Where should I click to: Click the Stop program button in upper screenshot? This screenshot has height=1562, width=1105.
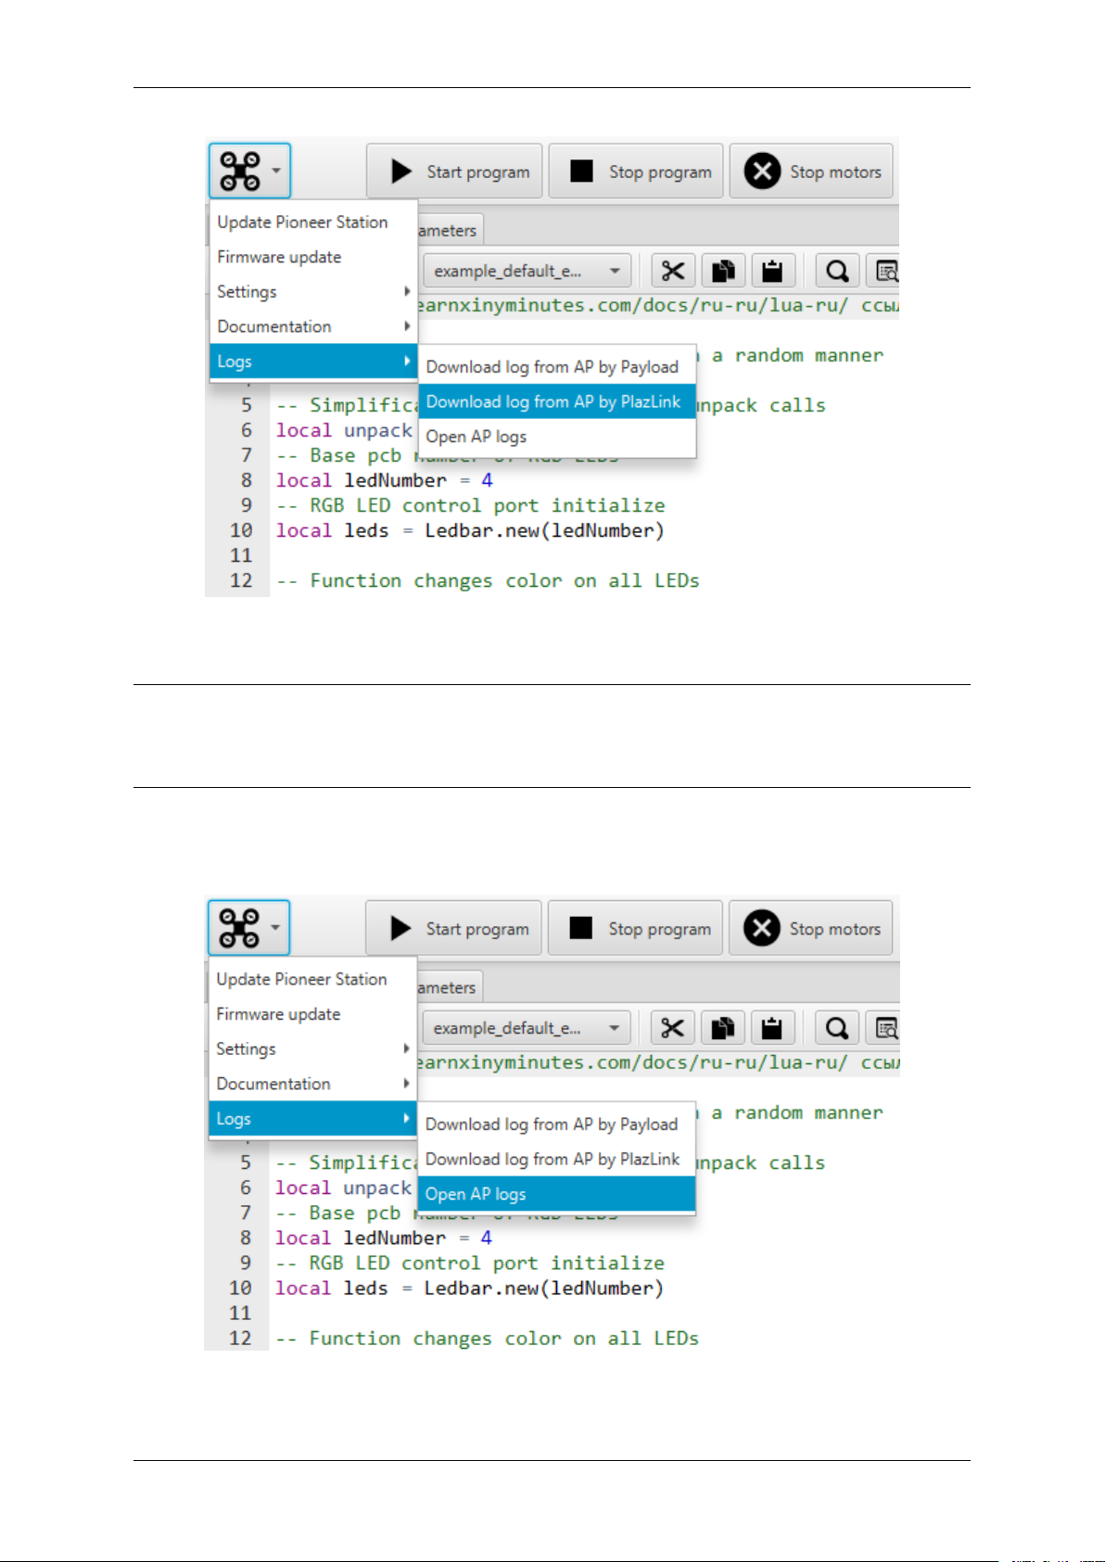point(635,171)
